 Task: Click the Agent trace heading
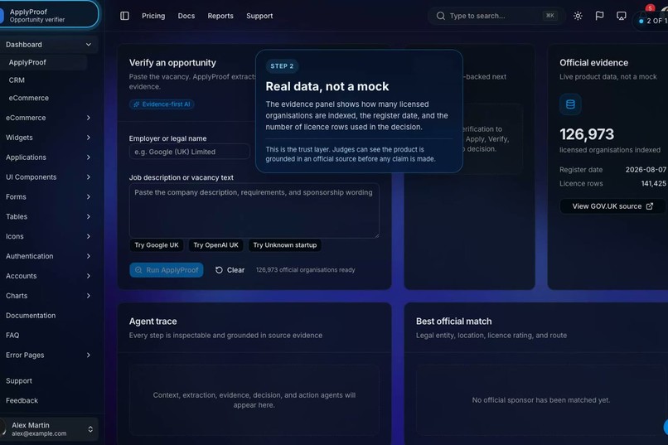[153, 322]
